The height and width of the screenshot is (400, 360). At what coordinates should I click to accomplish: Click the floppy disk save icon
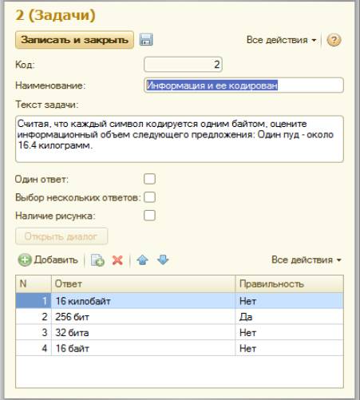pos(146,40)
